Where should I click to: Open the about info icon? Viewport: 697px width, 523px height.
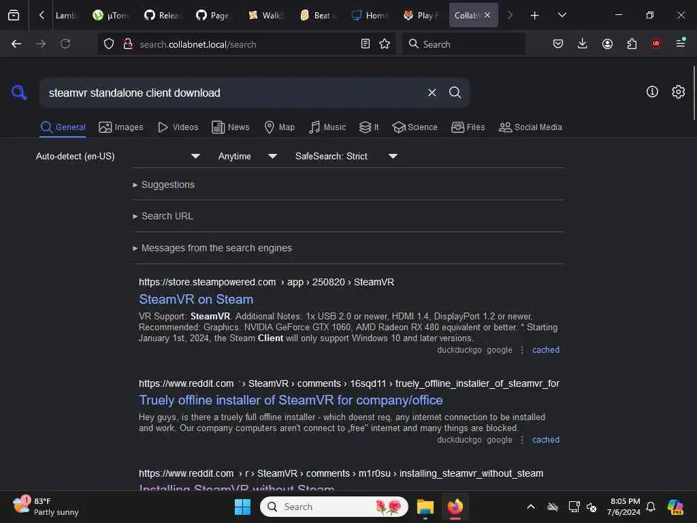click(x=652, y=92)
